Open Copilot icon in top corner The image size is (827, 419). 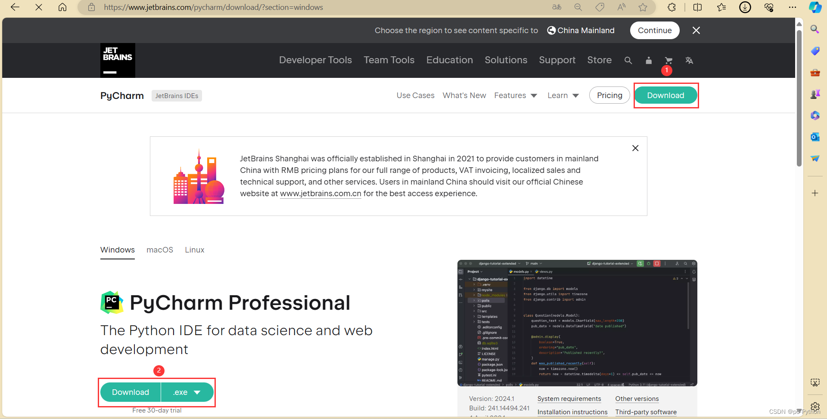(x=815, y=7)
